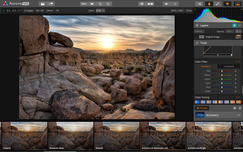Toggle the side-by-side compare view
The image size is (243, 152).
(x=150, y=4)
